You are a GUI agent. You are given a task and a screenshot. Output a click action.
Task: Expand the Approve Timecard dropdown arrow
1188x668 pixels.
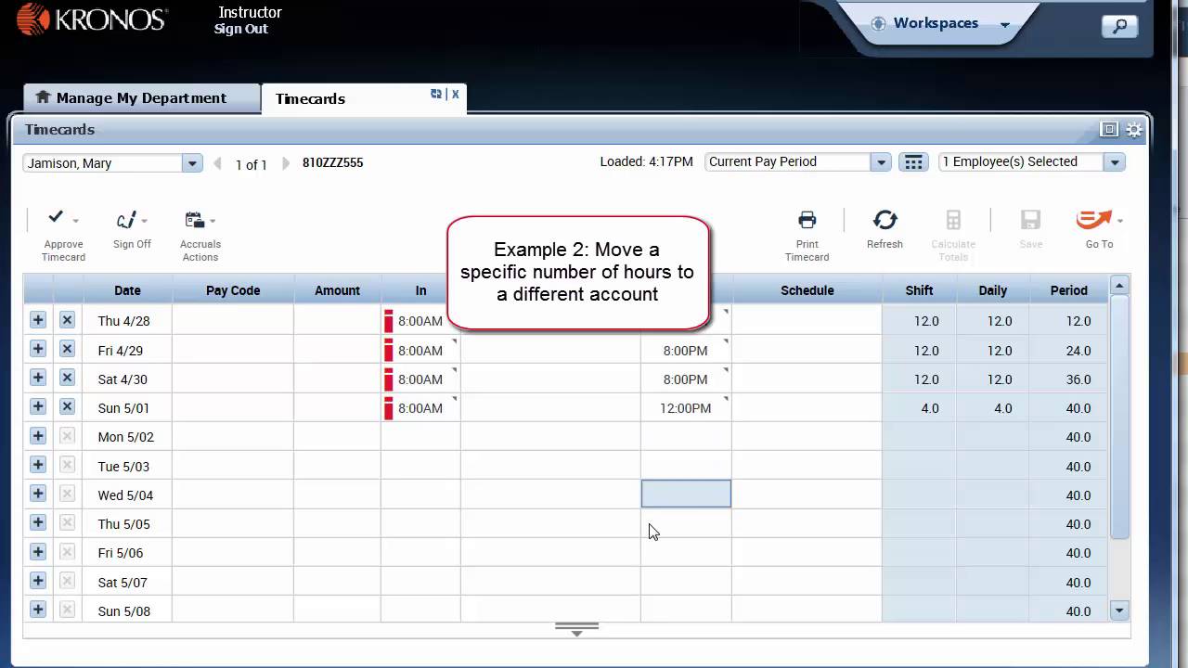coord(76,222)
